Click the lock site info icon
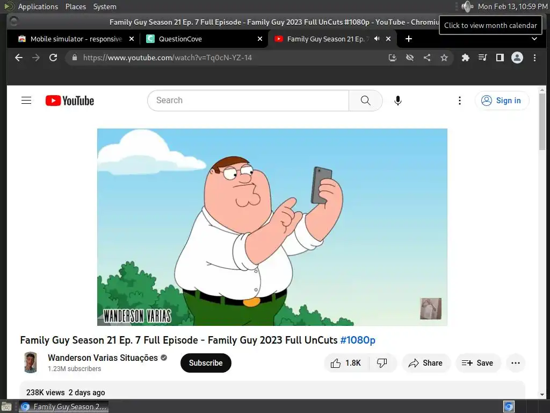This screenshot has width=550, height=413. tap(74, 58)
